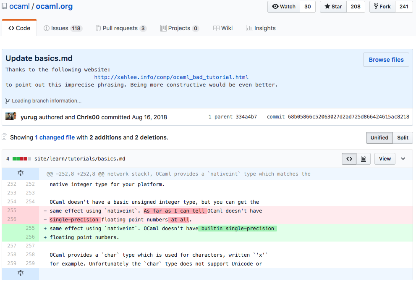Click new line number 256 on the added row

30,237
